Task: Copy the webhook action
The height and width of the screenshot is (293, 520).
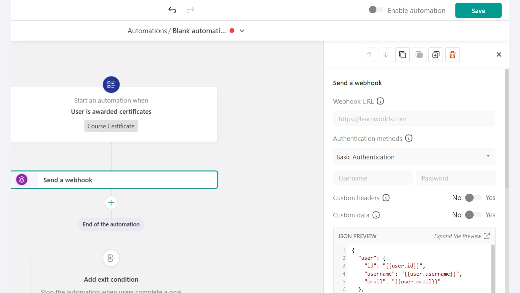Action: click(x=402, y=55)
